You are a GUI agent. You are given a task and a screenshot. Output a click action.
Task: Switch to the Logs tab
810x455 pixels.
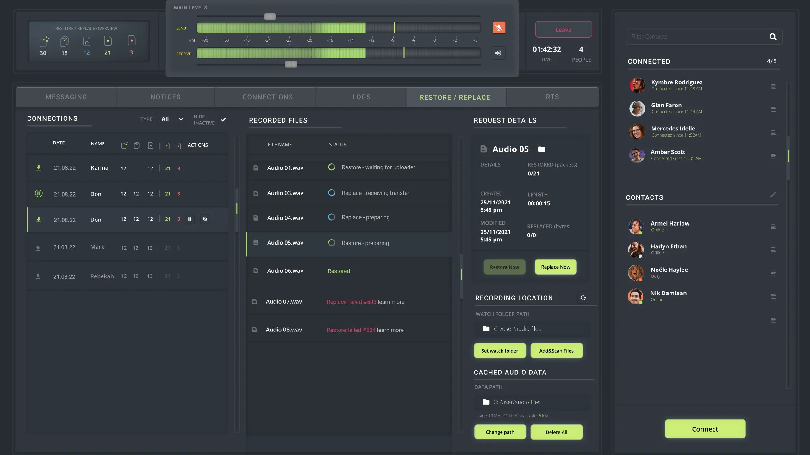[x=361, y=97]
